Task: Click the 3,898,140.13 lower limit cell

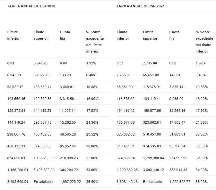Action: pyautogui.click(x=127, y=182)
